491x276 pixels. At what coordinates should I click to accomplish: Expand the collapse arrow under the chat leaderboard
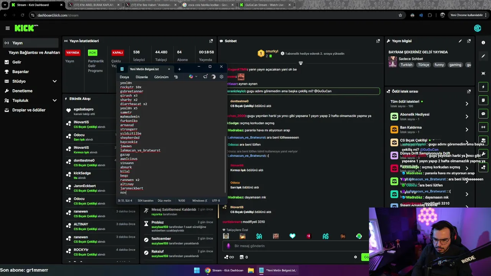click(x=301, y=63)
